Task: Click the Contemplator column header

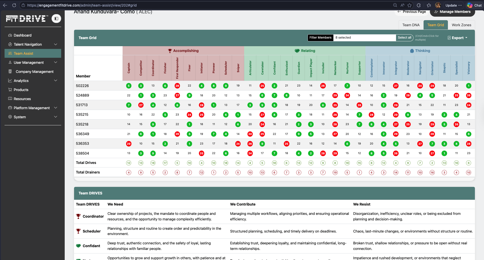Action: pos(372,68)
